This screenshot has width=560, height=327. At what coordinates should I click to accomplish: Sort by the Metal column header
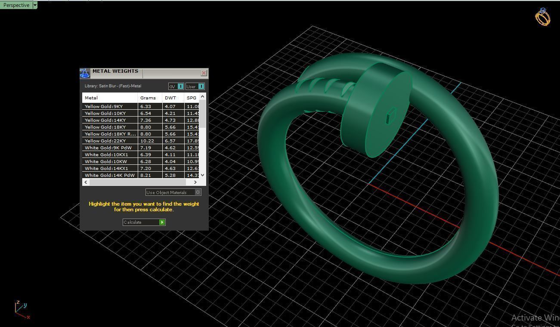pyautogui.click(x=110, y=98)
